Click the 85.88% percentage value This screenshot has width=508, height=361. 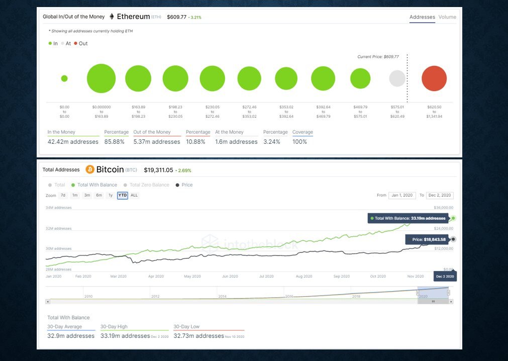pyautogui.click(x=115, y=142)
